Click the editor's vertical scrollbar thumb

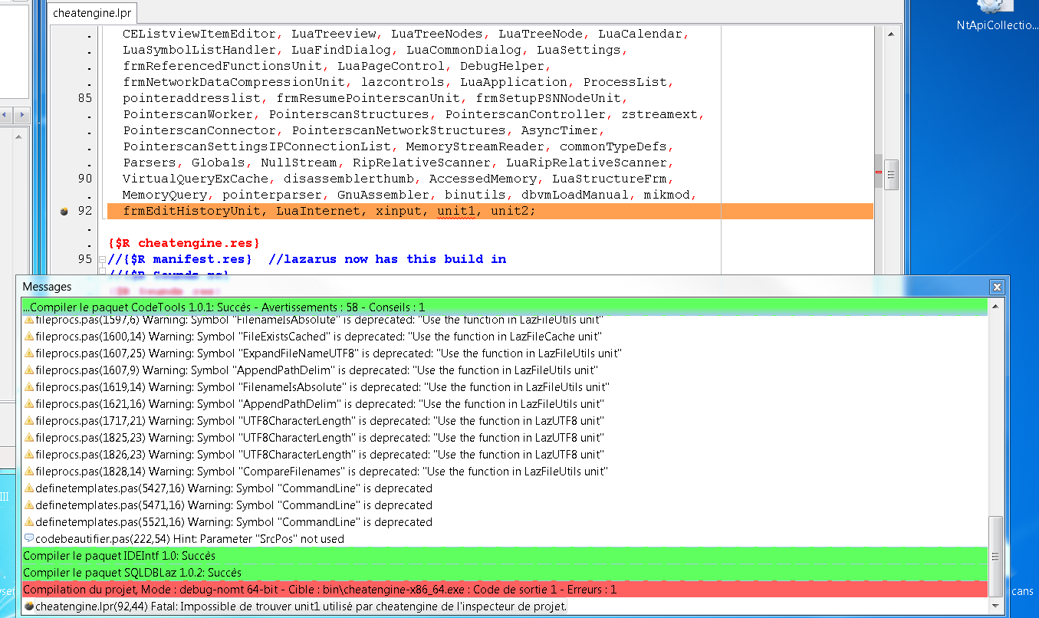890,174
